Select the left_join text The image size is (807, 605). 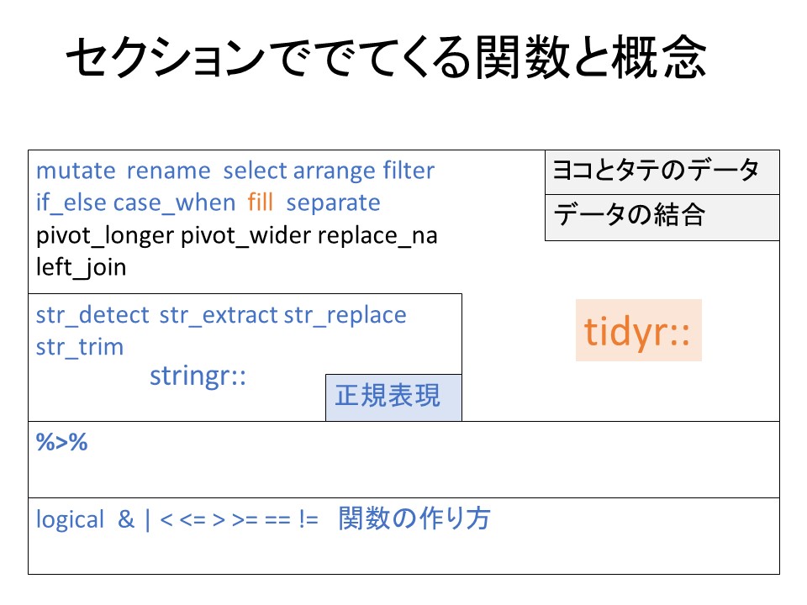point(81,267)
